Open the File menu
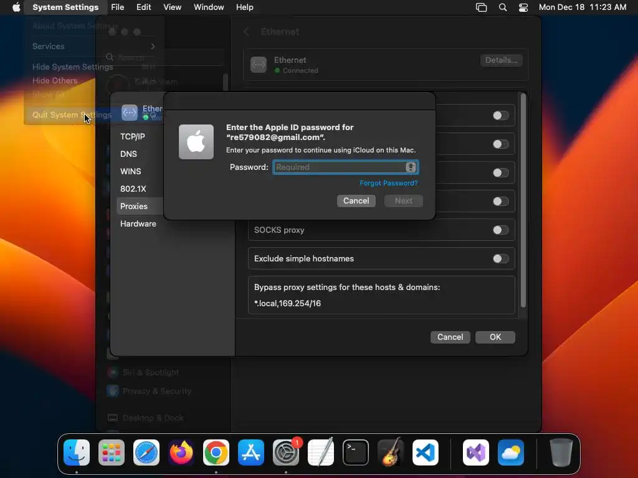638x478 pixels. click(x=118, y=7)
